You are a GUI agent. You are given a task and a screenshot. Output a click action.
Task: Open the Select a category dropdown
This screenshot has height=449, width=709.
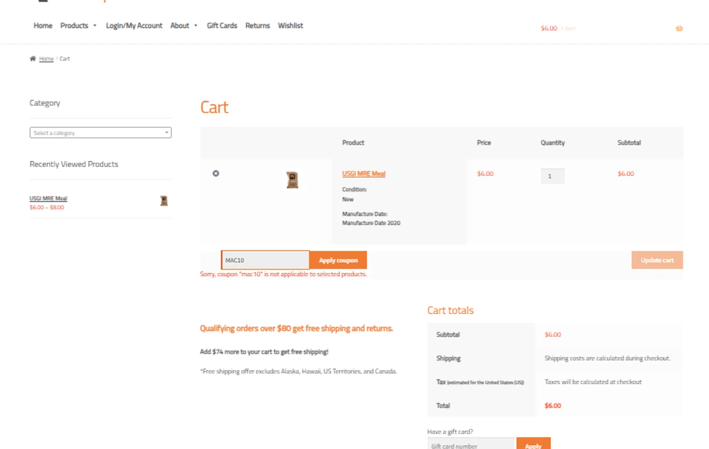[x=101, y=133]
